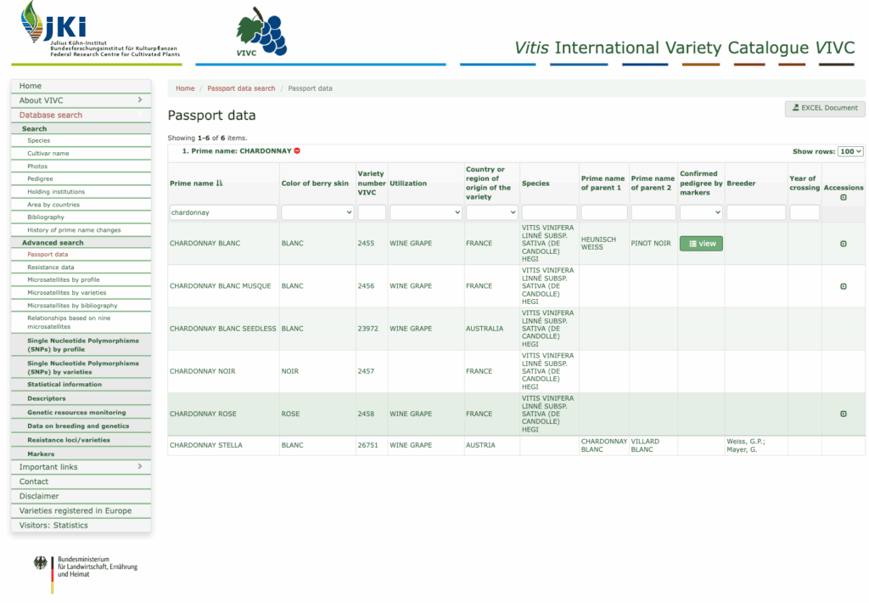Click the EXCEL Document export button
Viewport: 869px width, 603px height.
[x=825, y=108]
